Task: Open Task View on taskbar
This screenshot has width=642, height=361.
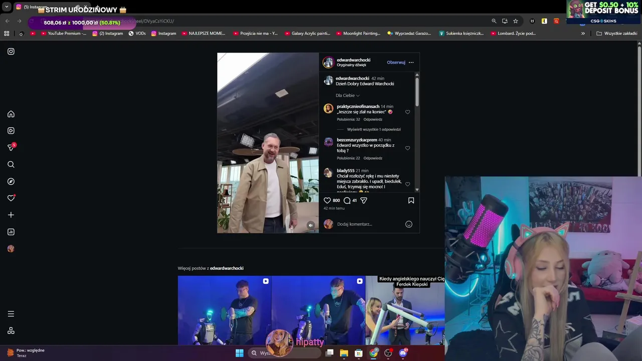Action: click(x=330, y=353)
